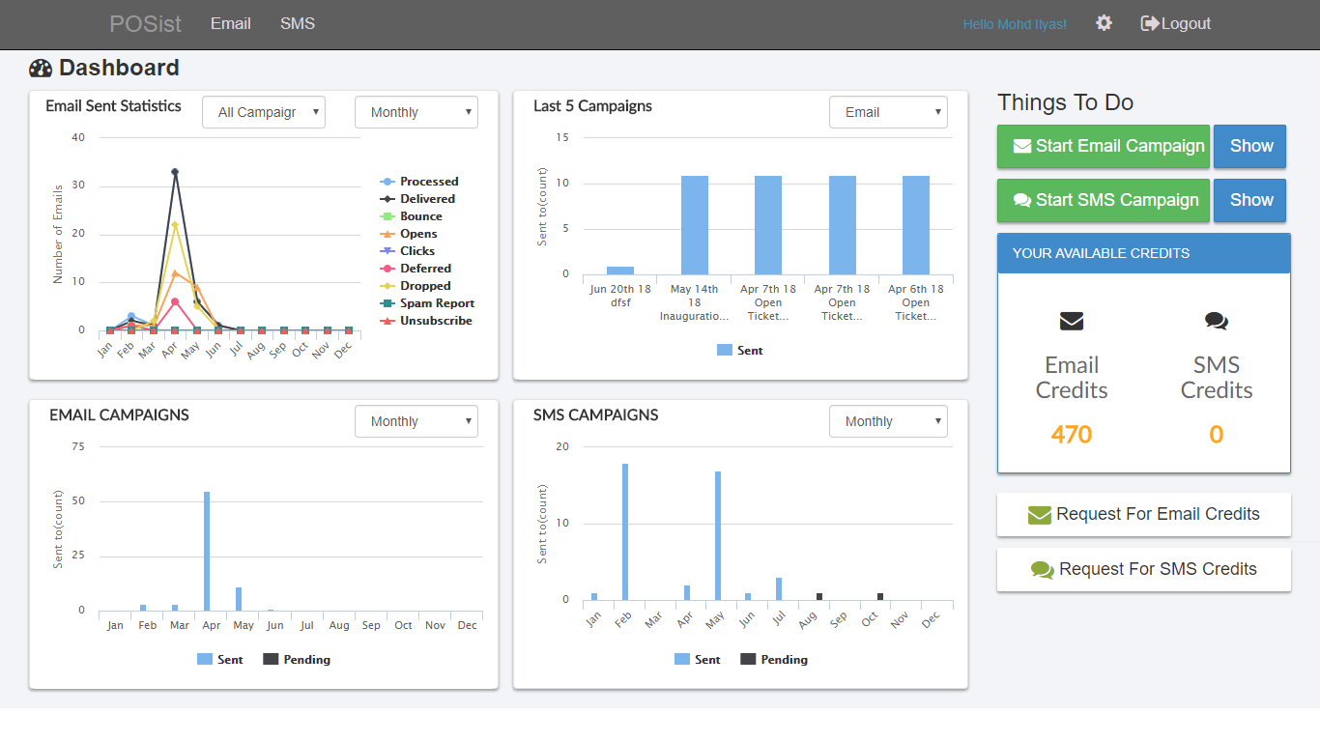Click Show button beside Start SMS Campaign

coord(1249,200)
